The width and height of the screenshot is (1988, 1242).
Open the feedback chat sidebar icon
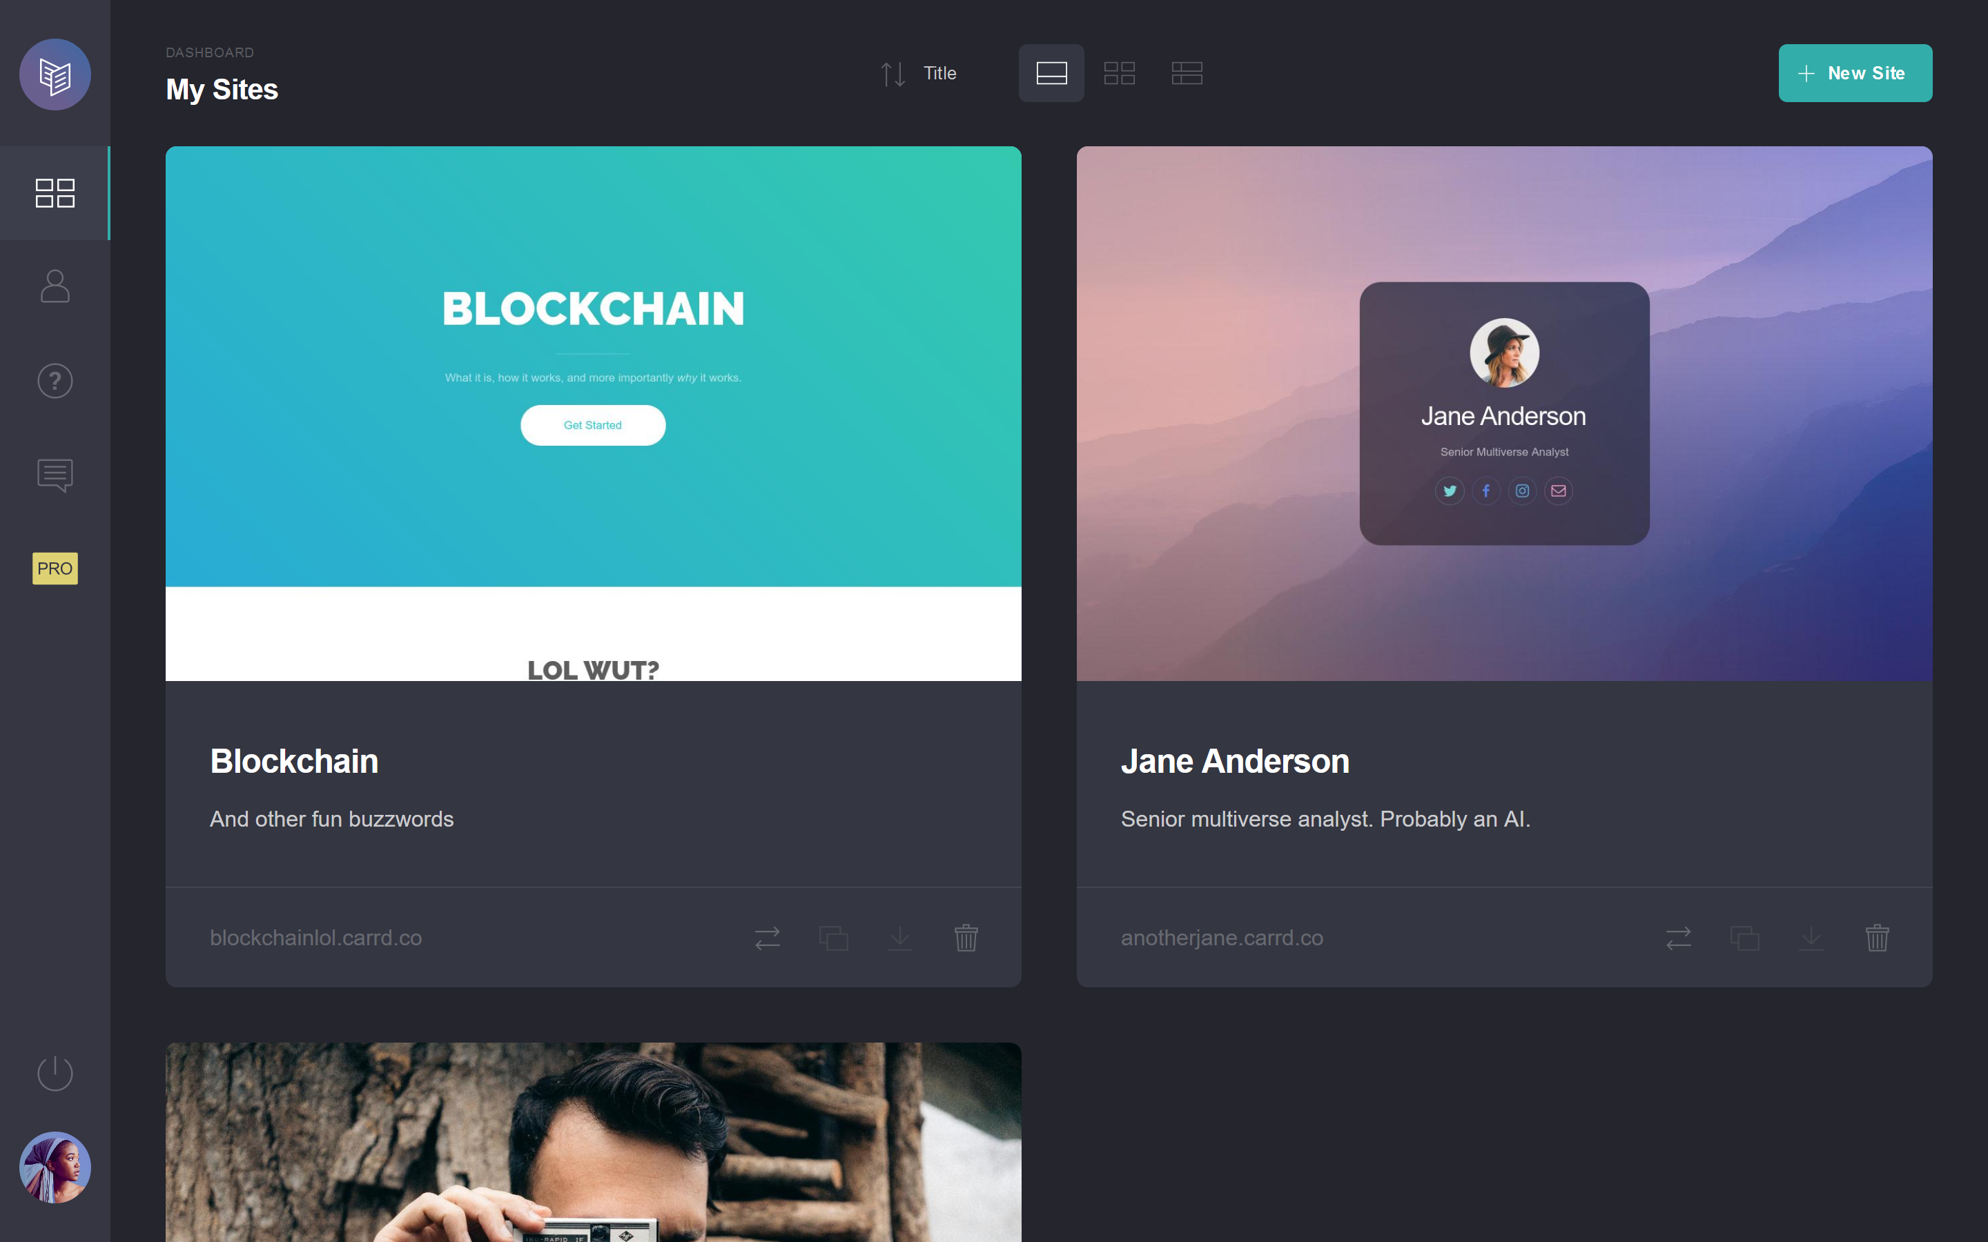(55, 475)
